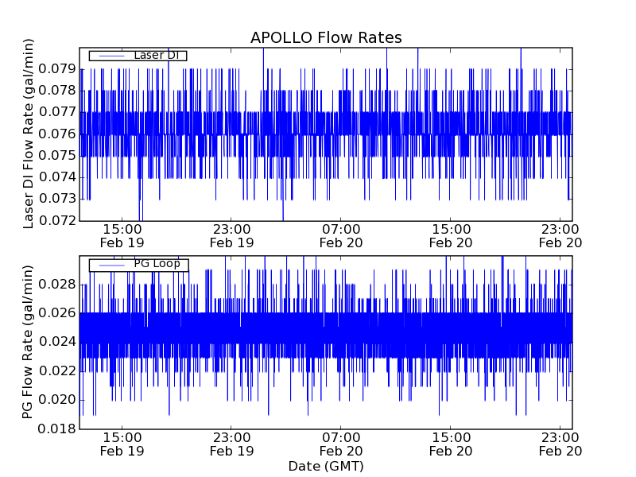Click the blue line sample in Laser DI legend
Viewport: 636px width, 477px height.
[111, 56]
